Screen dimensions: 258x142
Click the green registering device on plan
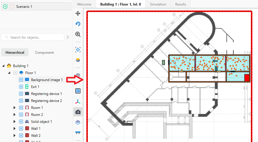point(163,62)
